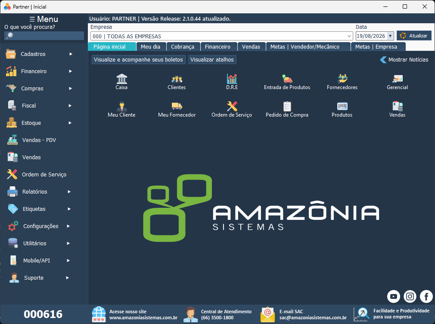Open the Metas | Vendedor/Mecânico tab
Image resolution: width=435 pixels, height=324 pixels.
(308, 46)
